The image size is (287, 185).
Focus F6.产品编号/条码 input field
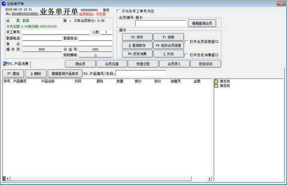141,73
